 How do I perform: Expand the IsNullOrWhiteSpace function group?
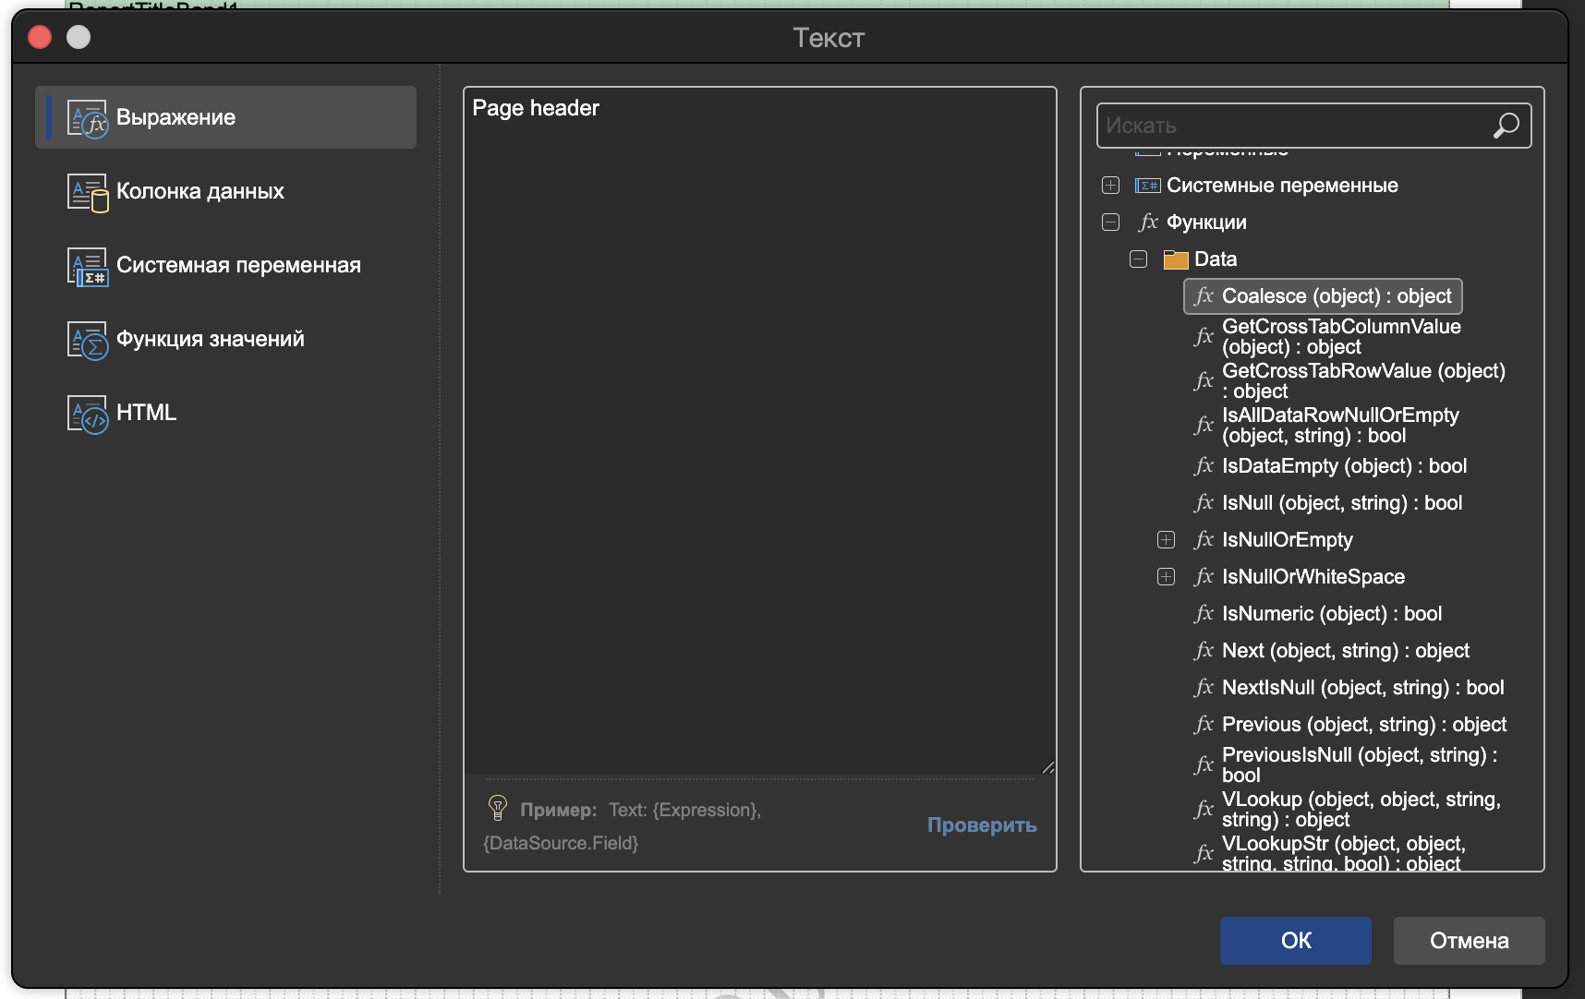coord(1167,577)
